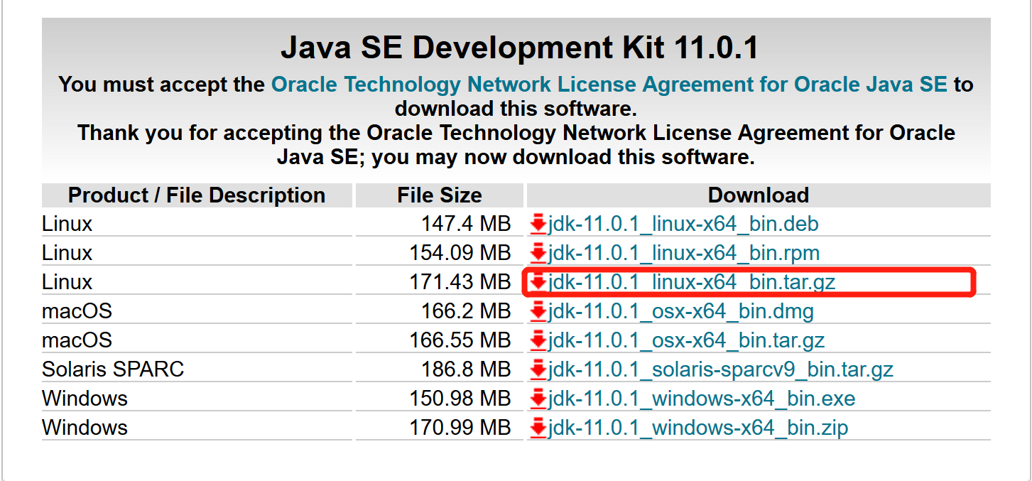Click the Product / File Description header

(x=197, y=195)
